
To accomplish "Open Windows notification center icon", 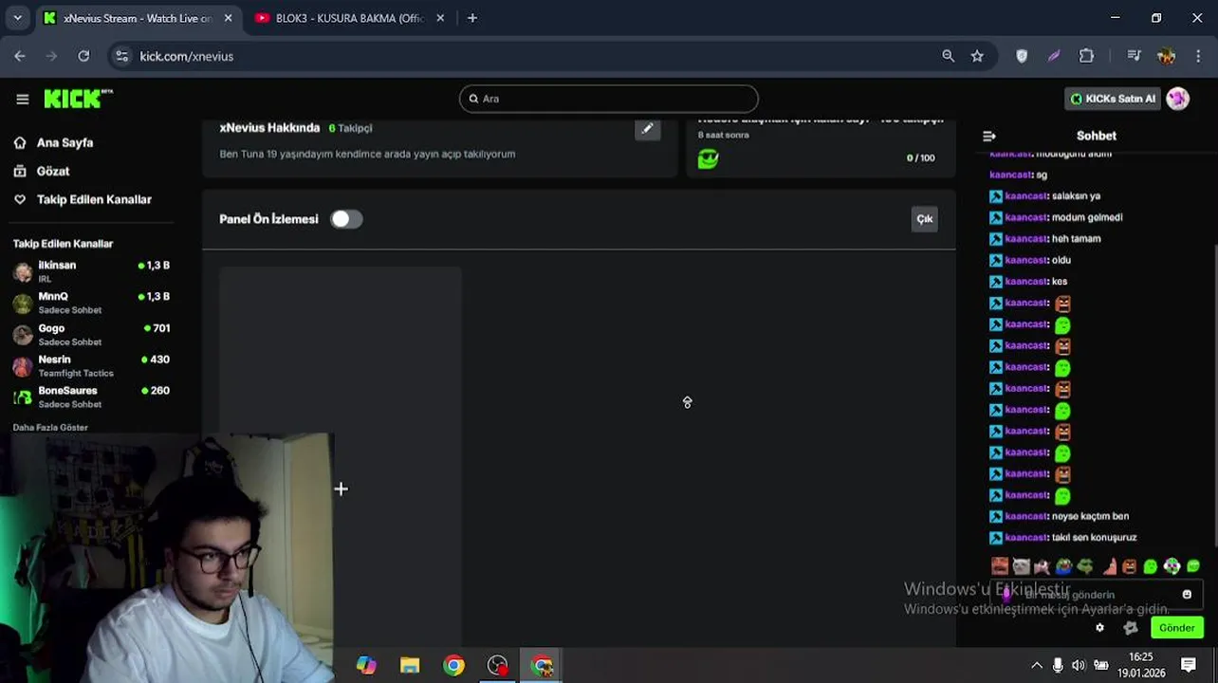I will (x=1189, y=665).
